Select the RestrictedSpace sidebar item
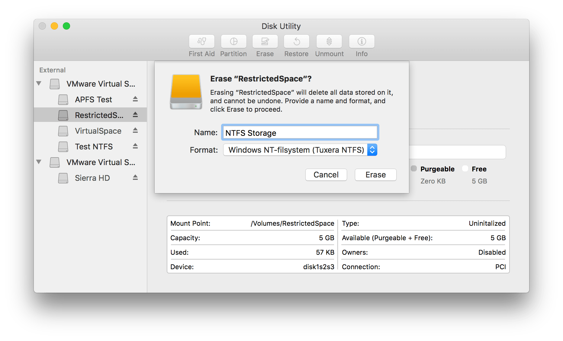Image resolution: width=563 pixels, height=341 pixels. (x=99, y=115)
